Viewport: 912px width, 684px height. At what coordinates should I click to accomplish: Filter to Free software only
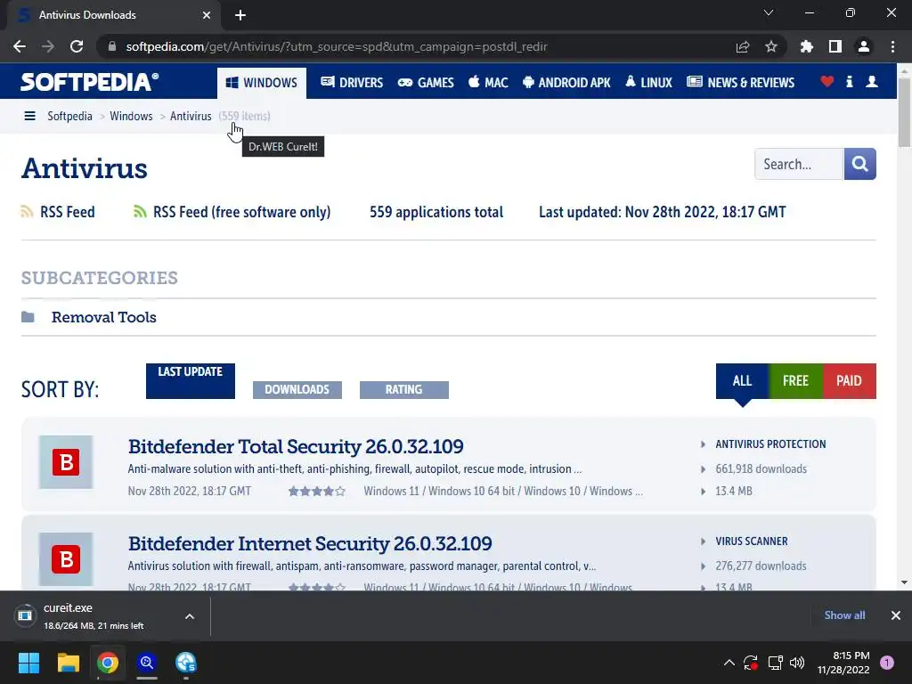795,381
